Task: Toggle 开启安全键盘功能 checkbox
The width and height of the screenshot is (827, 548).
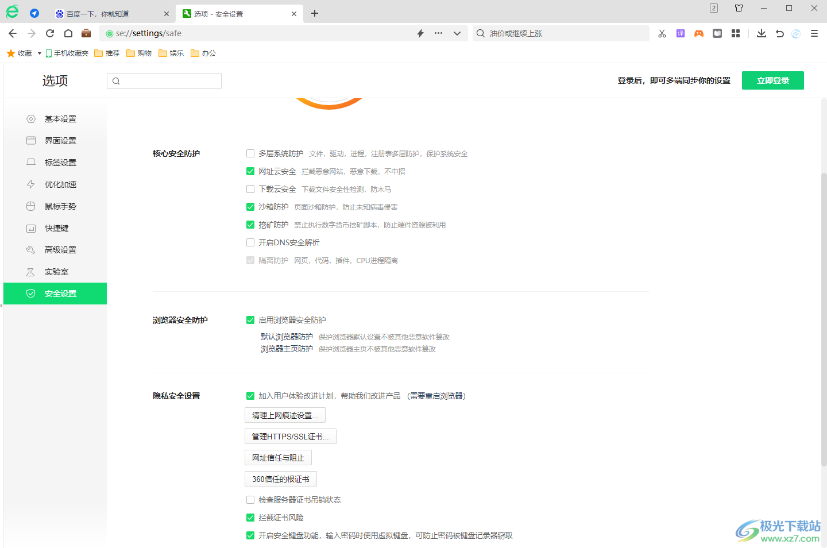Action: tap(250, 535)
